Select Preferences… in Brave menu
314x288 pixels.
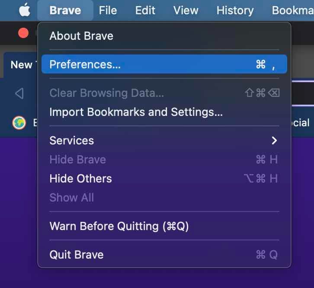point(164,64)
